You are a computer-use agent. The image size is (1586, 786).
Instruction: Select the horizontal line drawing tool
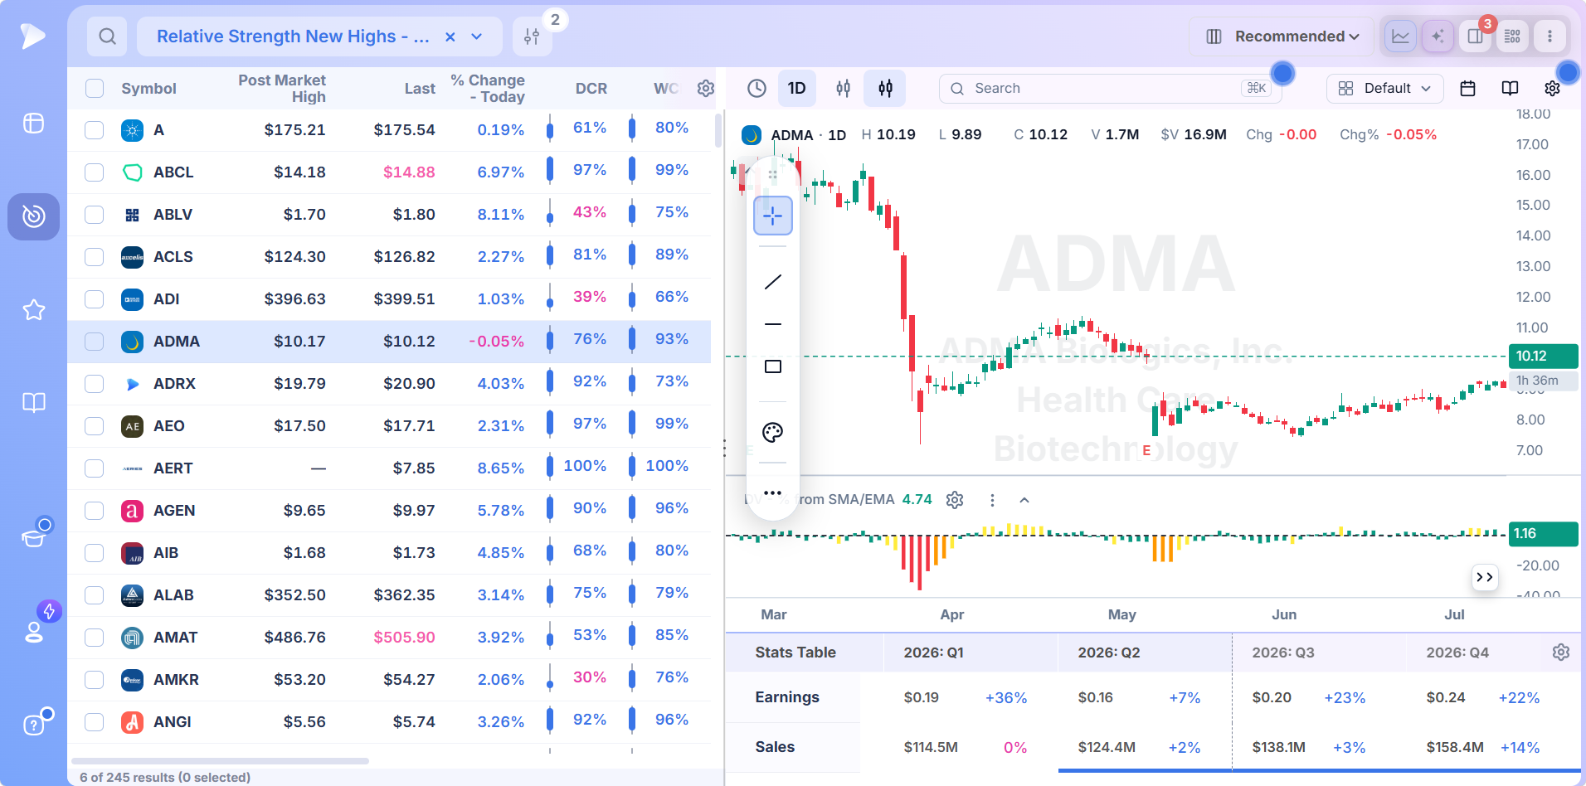772,324
